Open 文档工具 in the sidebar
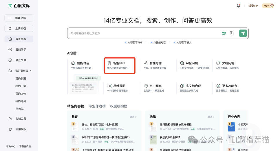The height and width of the screenshot is (151, 278). (19, 119)
